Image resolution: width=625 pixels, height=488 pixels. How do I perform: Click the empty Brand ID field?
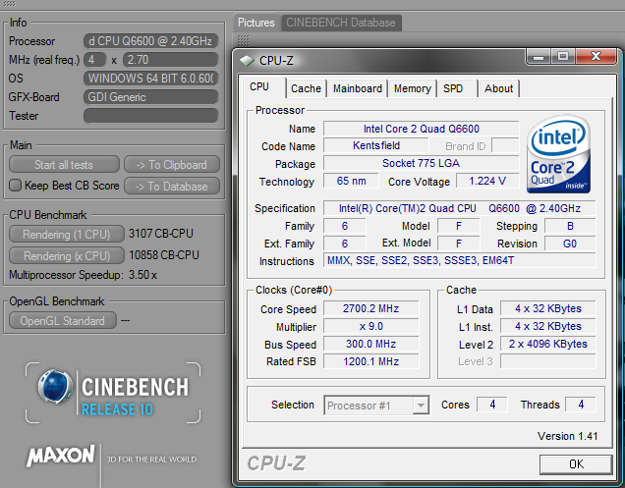pos(505,145)
